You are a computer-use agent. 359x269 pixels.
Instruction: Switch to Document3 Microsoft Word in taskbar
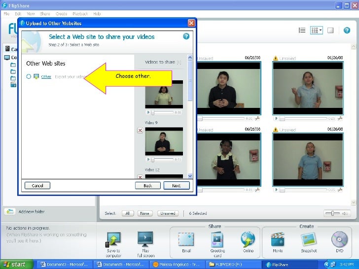tap(65, 265)
